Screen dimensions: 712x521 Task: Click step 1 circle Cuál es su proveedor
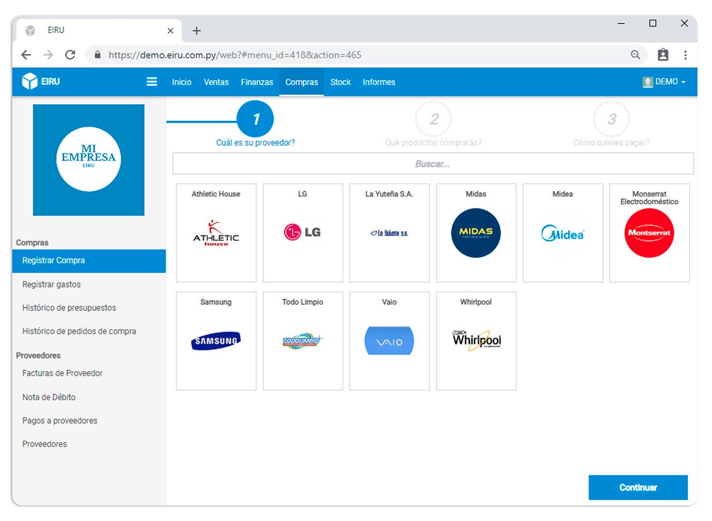click(256, 119)
